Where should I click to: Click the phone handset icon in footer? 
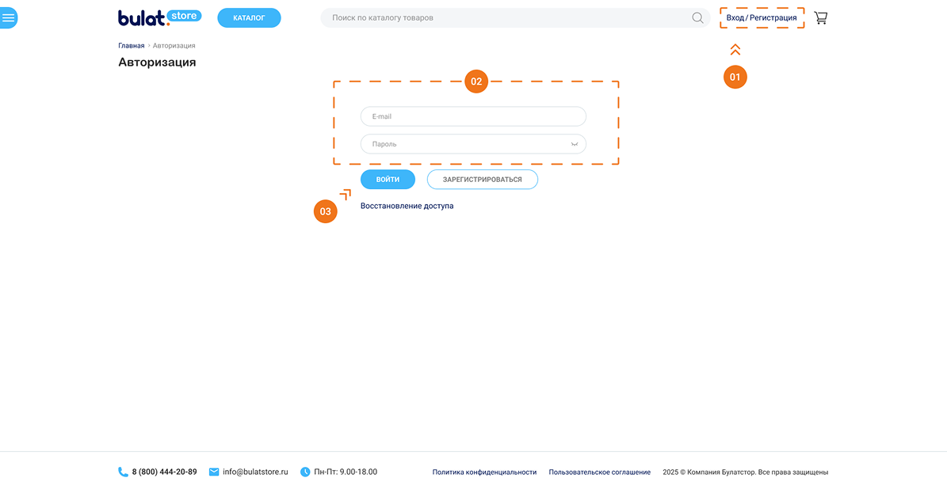pos(123,472)
